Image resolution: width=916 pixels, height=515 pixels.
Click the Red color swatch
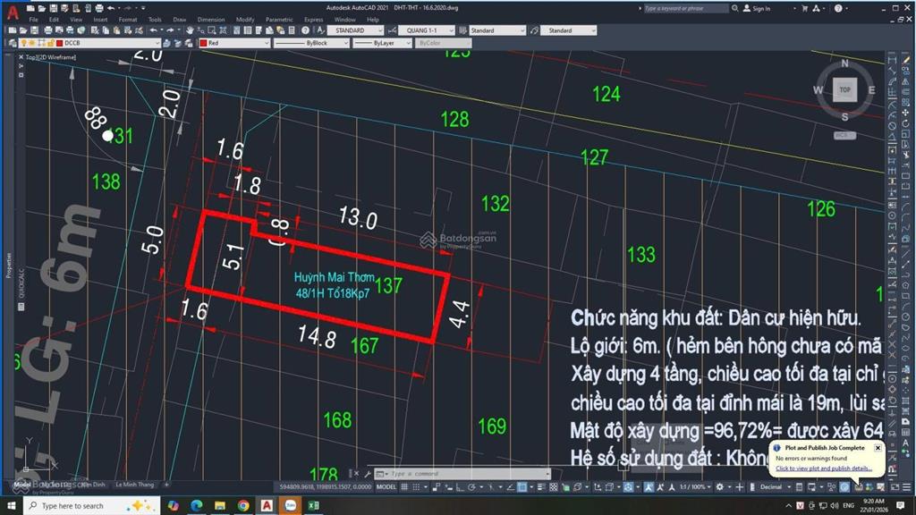(x=202, y=42)
